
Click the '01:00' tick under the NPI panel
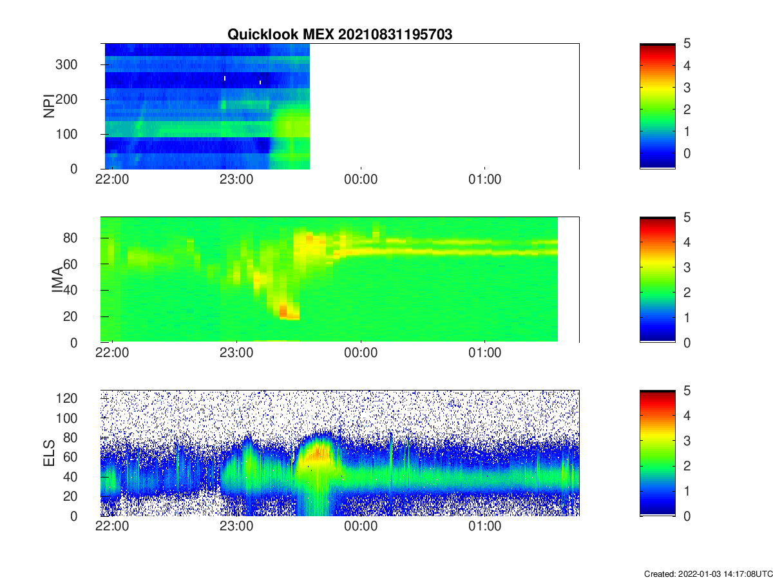click(484, 180)
